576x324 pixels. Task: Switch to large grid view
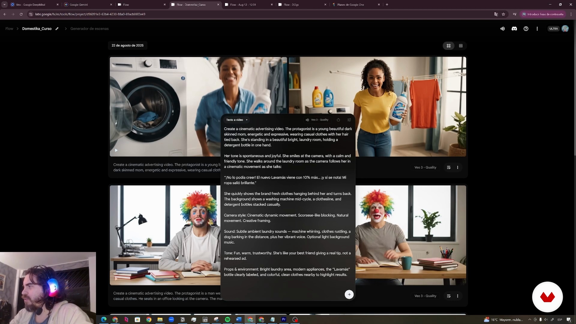448,46
